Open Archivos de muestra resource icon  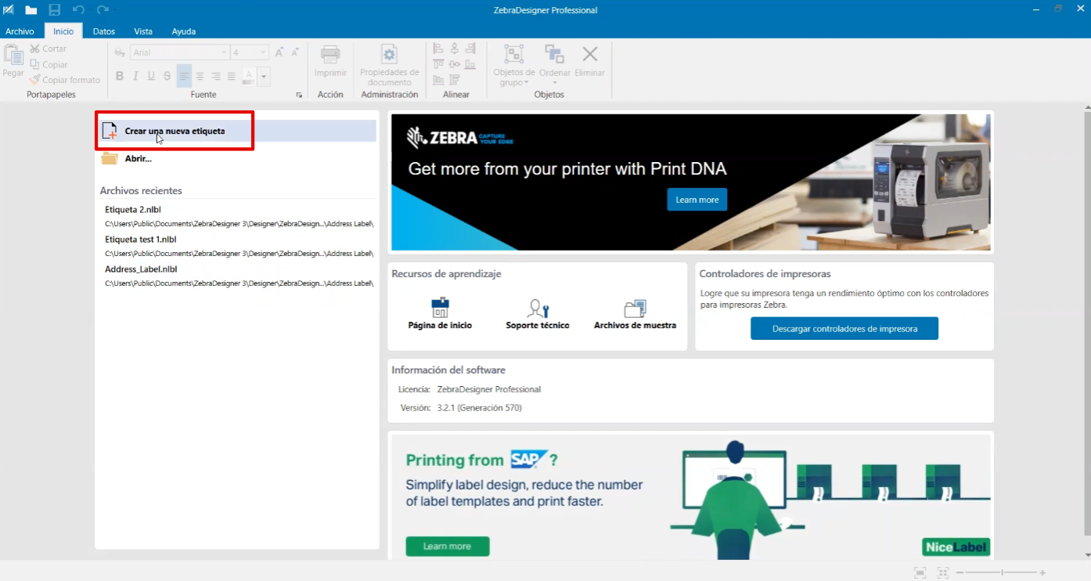(x=635, y=314)
